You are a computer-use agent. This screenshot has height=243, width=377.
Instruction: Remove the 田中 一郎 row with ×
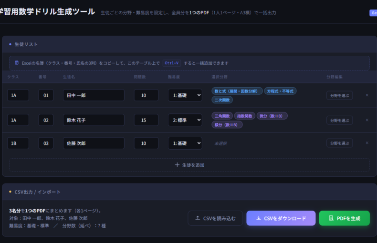(367, 95)
